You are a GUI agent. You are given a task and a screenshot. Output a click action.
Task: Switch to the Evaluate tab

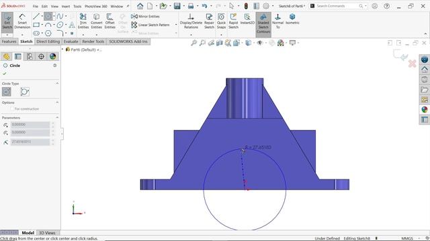[x=71, y=42]
